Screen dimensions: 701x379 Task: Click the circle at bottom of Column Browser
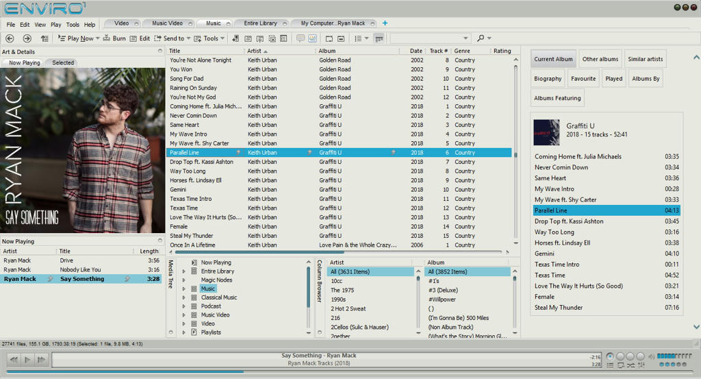coord(320,332)
